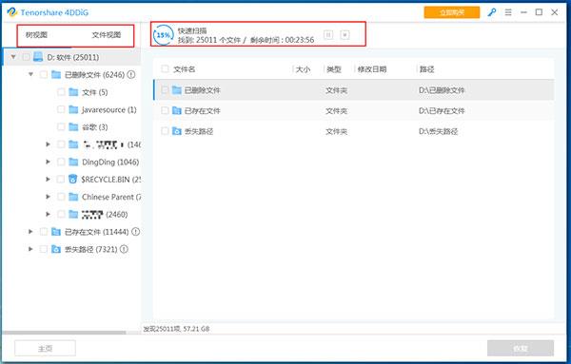Viewport: 571px width, 364px height.
Task: Click the 发现25011项 status text
Action: pyautogui.click(x=163, y=329)
